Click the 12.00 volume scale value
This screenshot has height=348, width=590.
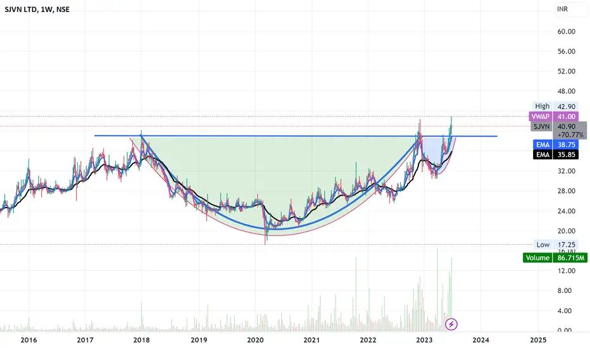tap(567, 271)
